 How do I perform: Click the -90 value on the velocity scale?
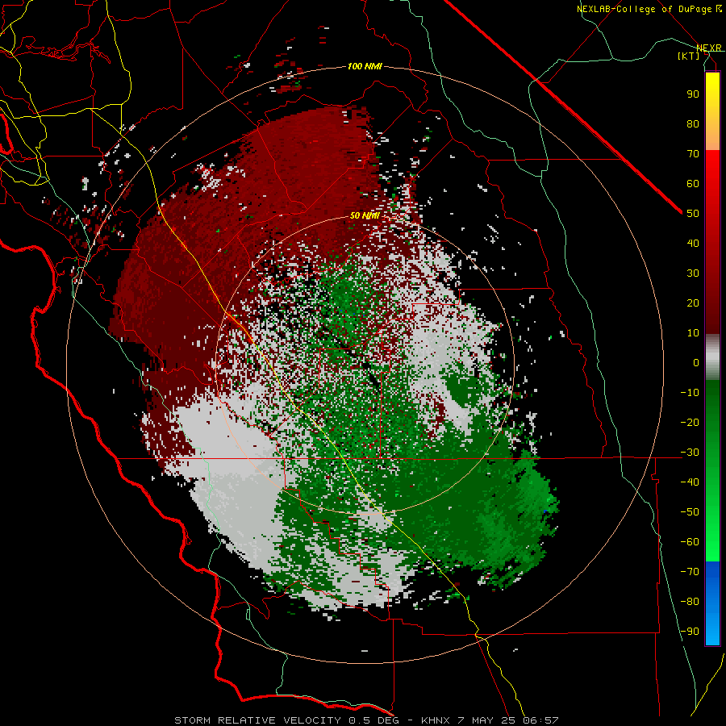(x=690, y=632)
